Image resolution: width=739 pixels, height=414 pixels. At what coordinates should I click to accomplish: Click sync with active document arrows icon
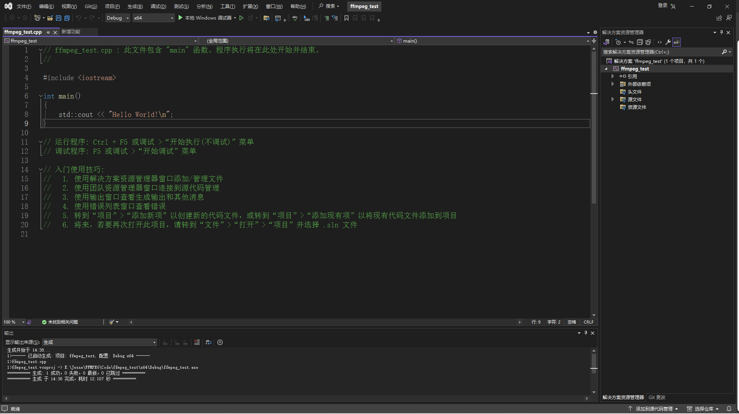click(x=631, y=42)
